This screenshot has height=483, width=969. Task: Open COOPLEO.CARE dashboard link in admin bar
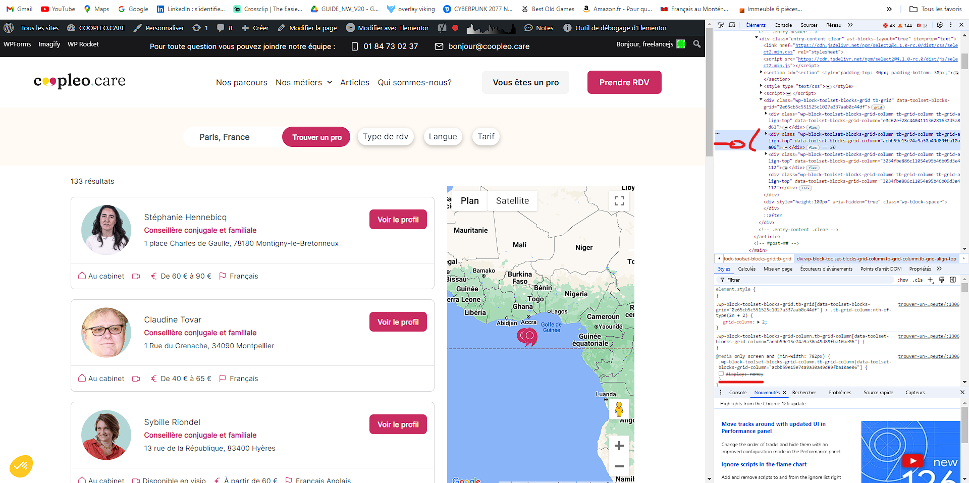[x=96, y=28]
